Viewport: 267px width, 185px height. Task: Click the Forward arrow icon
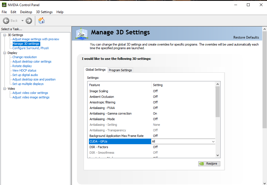pos(29,21)
